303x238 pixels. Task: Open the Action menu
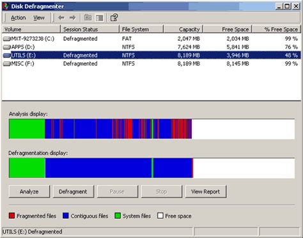coord(19,18)
